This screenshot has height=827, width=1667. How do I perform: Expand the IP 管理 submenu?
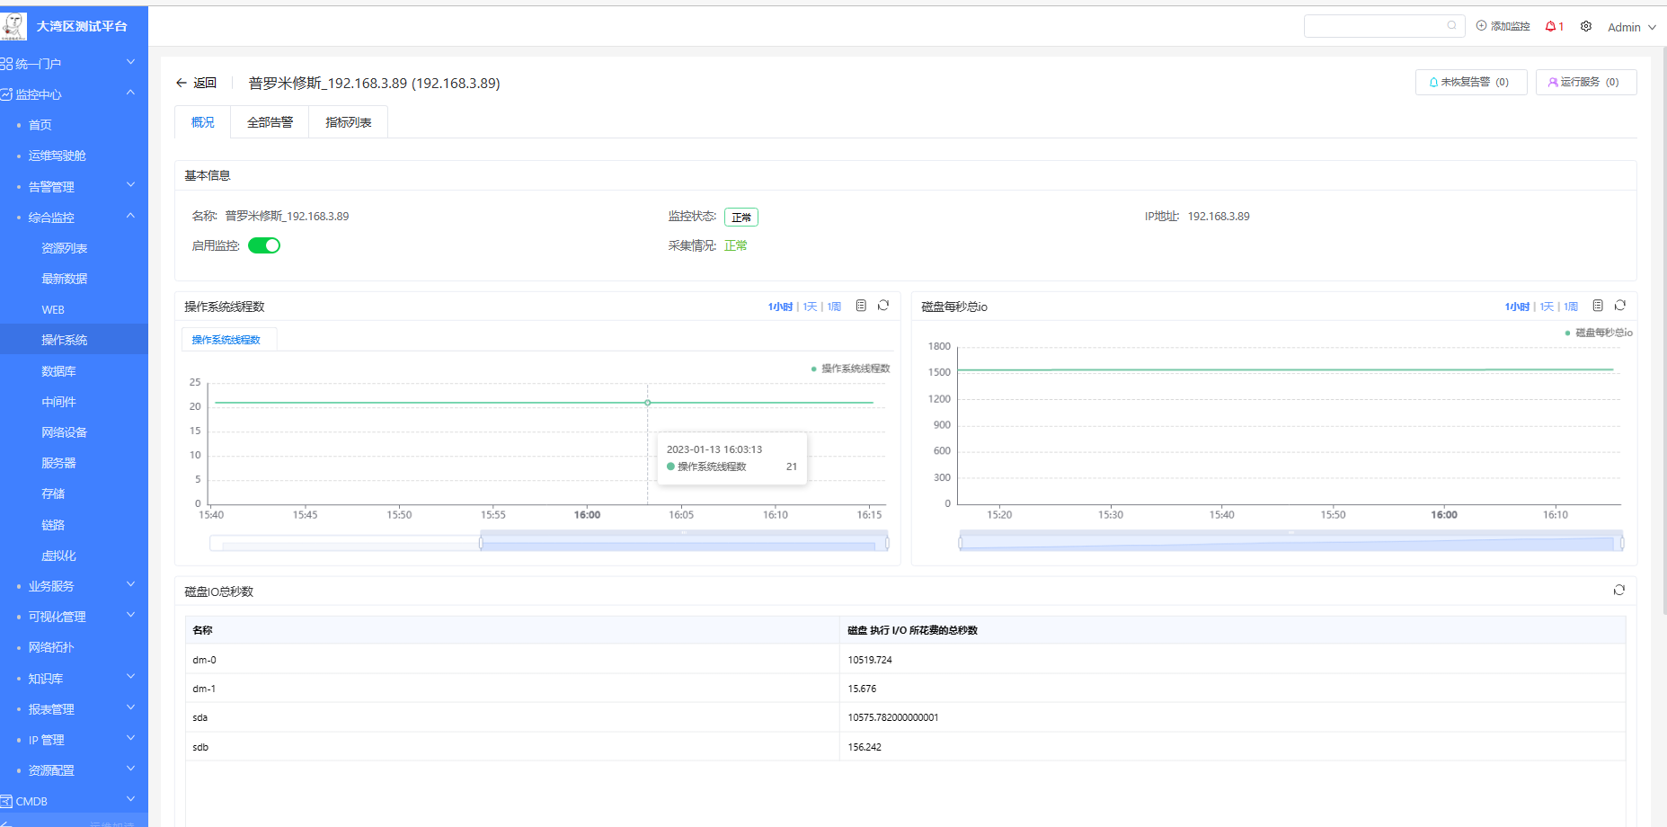pos(130,738)
